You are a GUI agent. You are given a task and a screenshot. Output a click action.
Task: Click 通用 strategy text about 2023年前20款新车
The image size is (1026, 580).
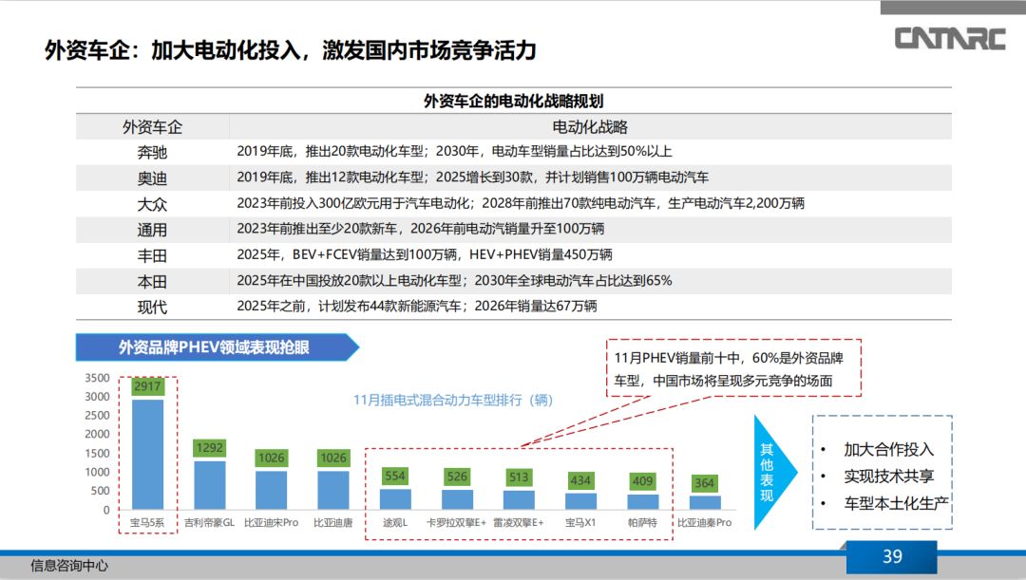[x=420, y=229]
